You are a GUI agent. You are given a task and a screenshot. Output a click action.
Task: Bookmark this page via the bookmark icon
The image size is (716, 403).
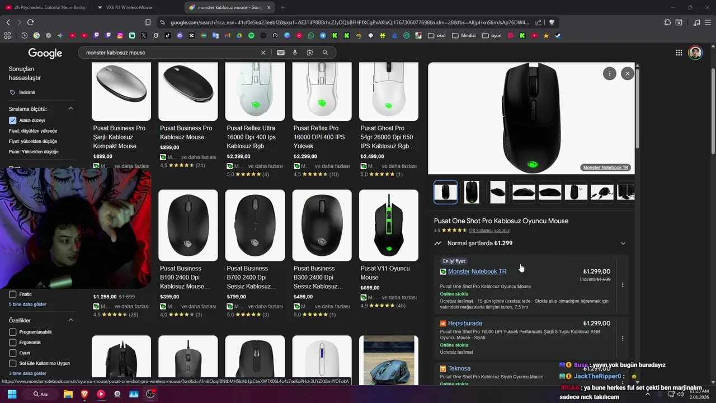point(148,22)
